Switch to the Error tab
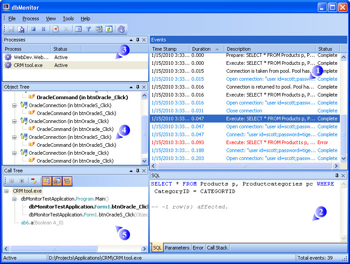 198,248
